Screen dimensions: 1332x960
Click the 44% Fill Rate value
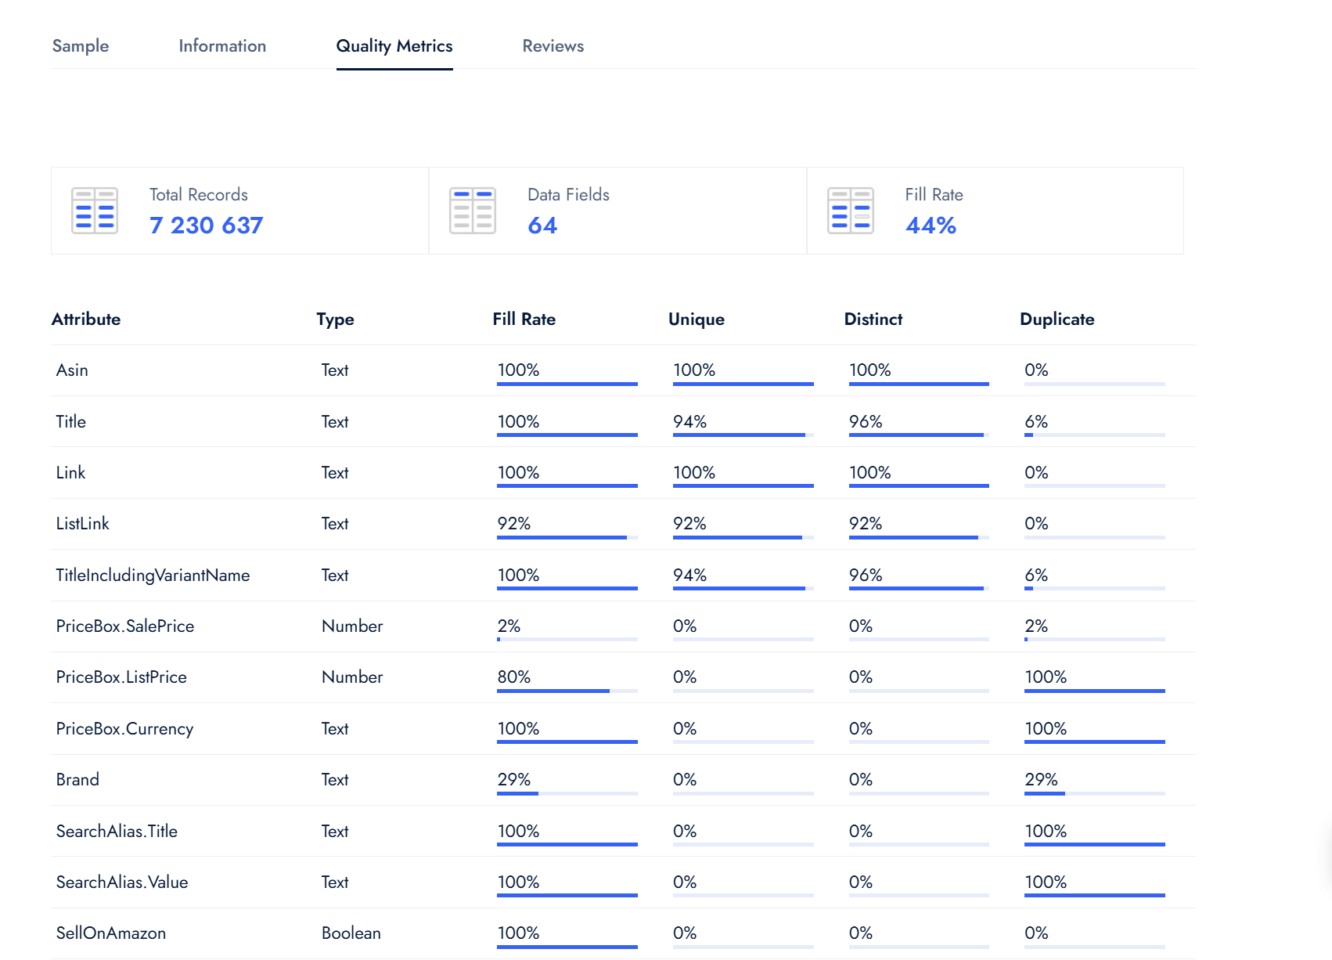pos(931,226)
